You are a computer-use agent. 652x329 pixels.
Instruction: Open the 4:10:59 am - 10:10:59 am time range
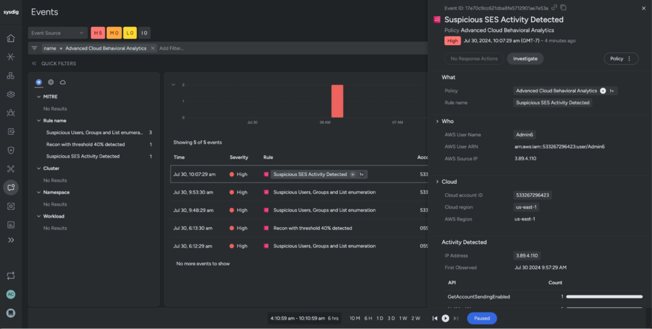click(x=304, y=318)
